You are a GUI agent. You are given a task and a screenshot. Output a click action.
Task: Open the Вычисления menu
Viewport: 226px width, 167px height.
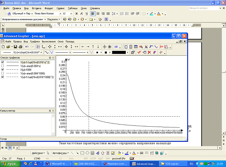coord(49,41)
